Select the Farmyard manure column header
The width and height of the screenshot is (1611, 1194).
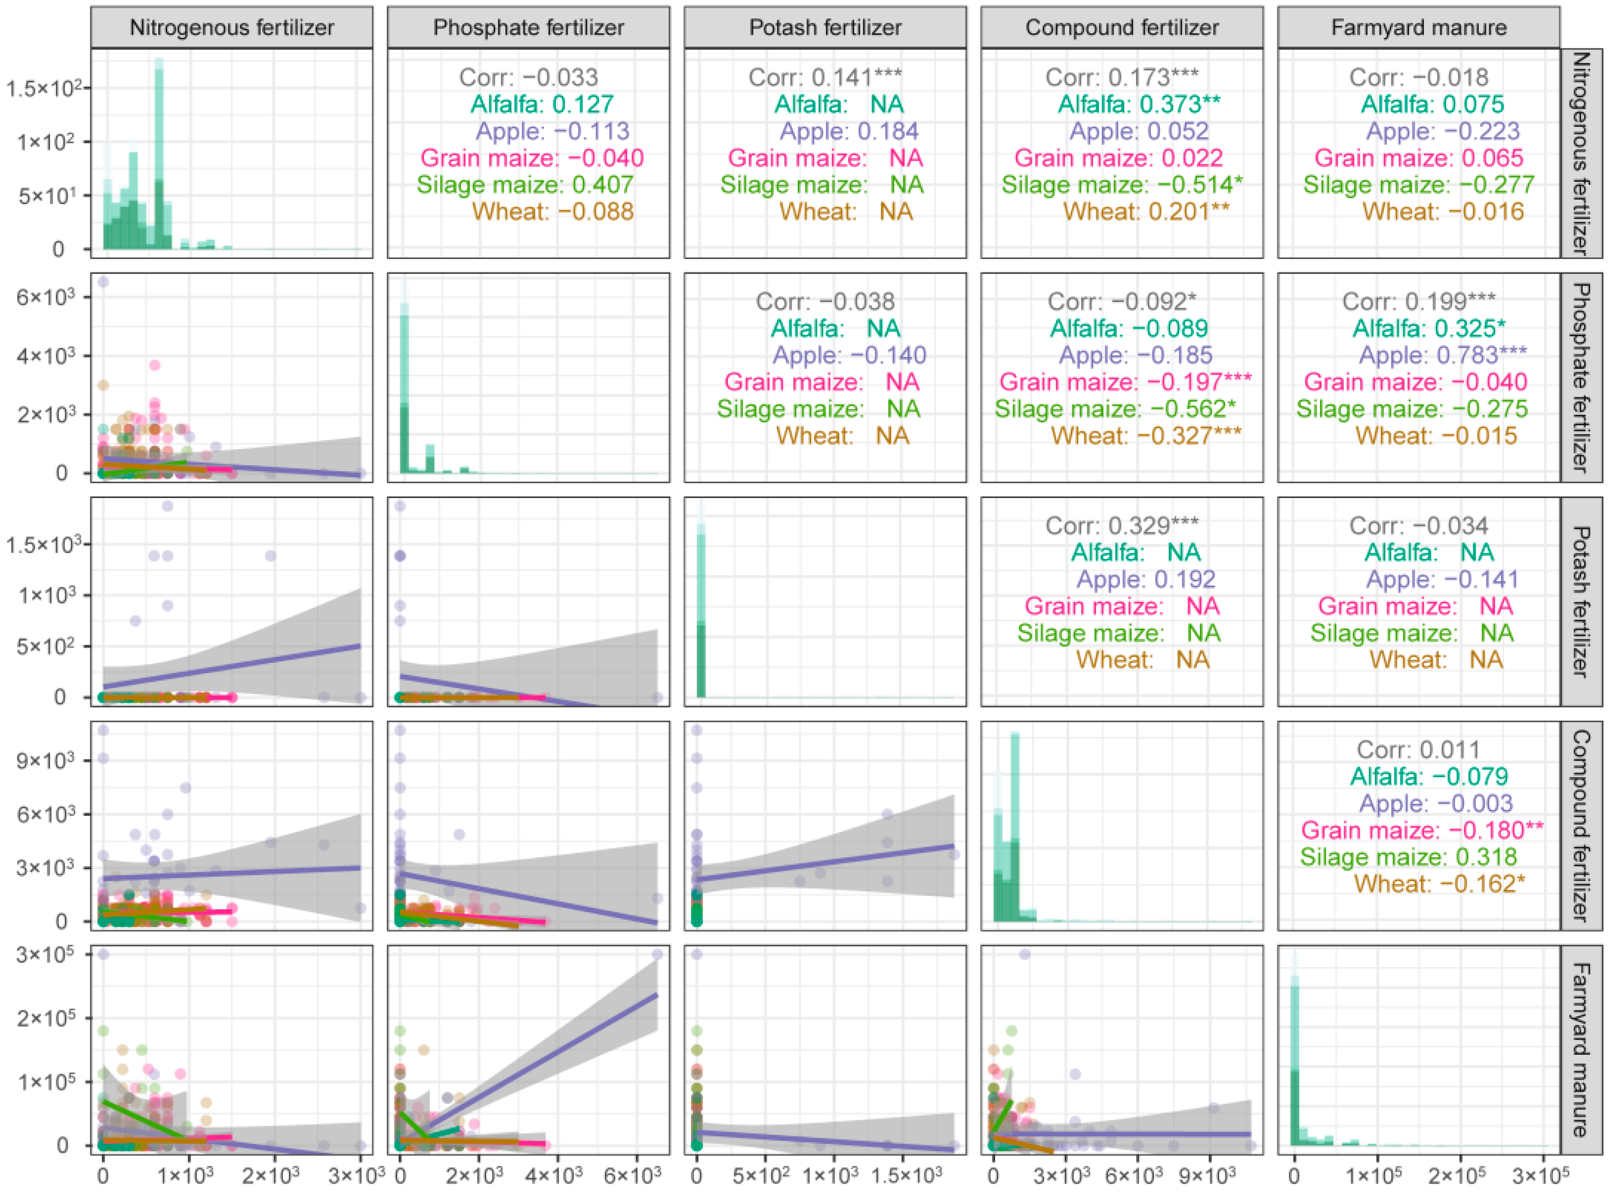click(1418, 27)
